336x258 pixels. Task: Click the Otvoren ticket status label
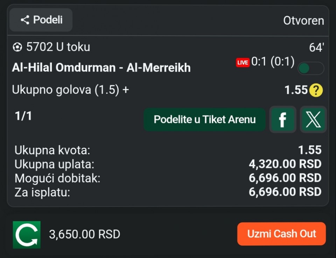coord(303,21)
